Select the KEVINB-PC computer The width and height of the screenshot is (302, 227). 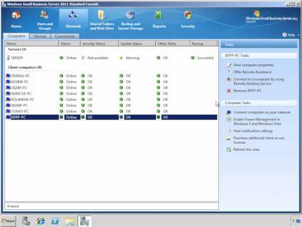[111, 81]
